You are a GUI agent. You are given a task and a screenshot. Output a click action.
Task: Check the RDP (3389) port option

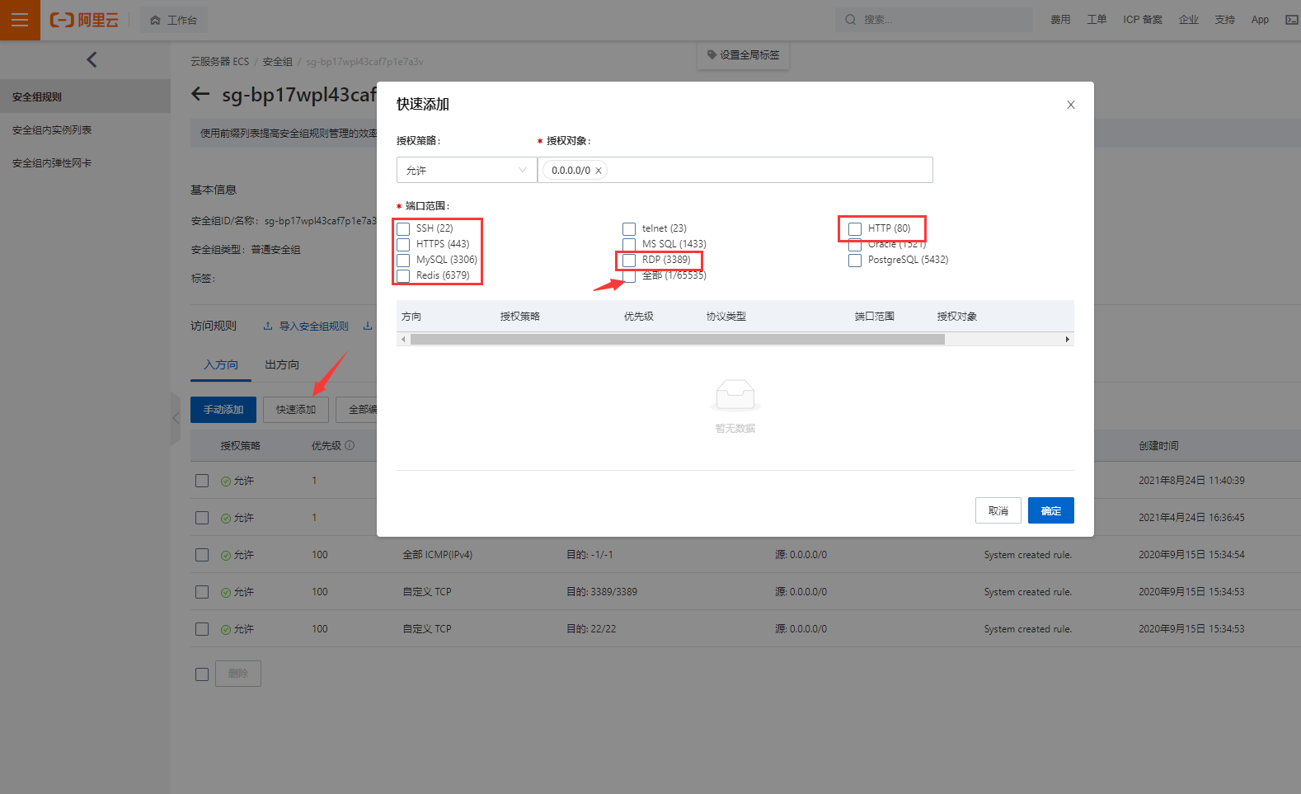tap(629, 261)
